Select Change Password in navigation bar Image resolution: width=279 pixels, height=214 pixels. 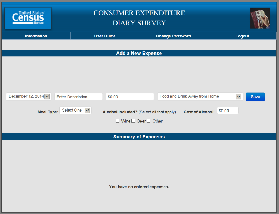(173, 36)
